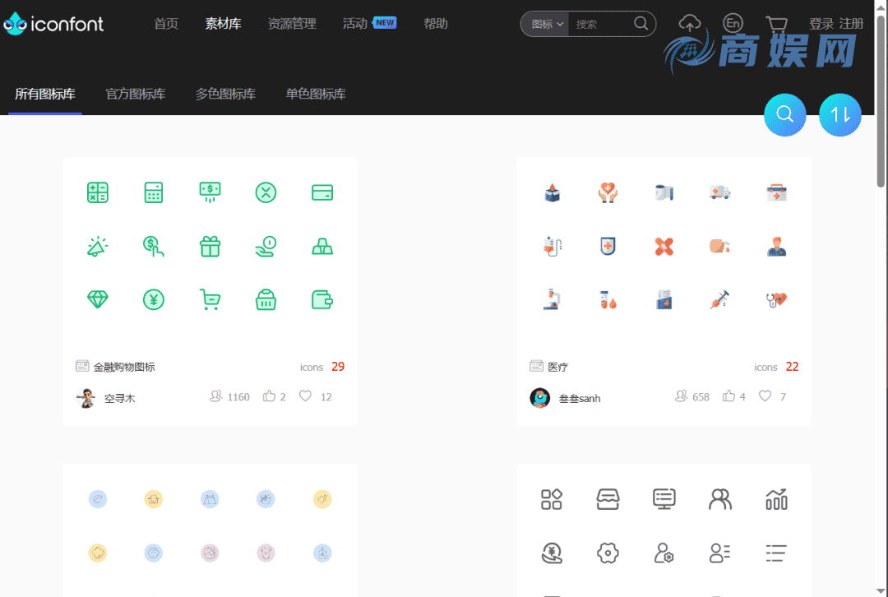Switch to 官方图标库 tab
Image resolution: width=888 pixels, height=597 pixels.
click(136, 94)
